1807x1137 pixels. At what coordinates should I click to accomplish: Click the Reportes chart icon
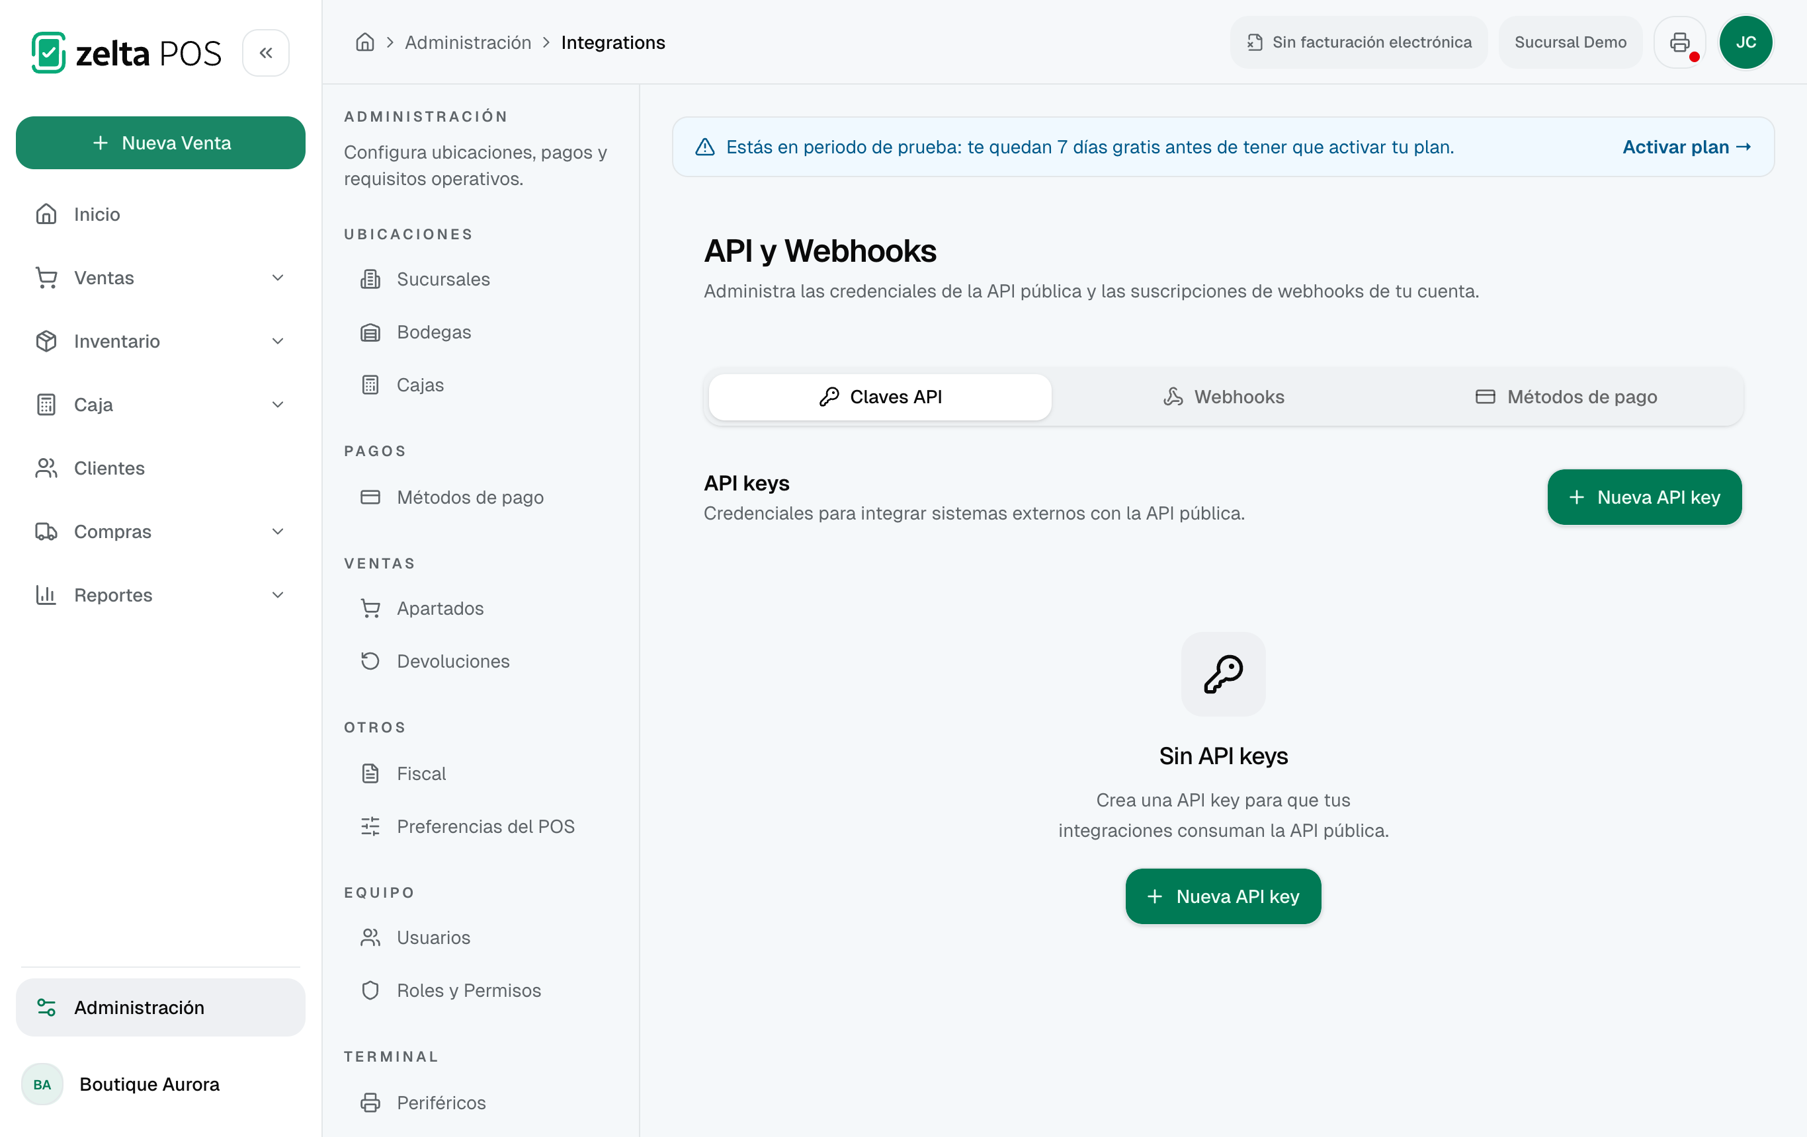pos(46,595)
